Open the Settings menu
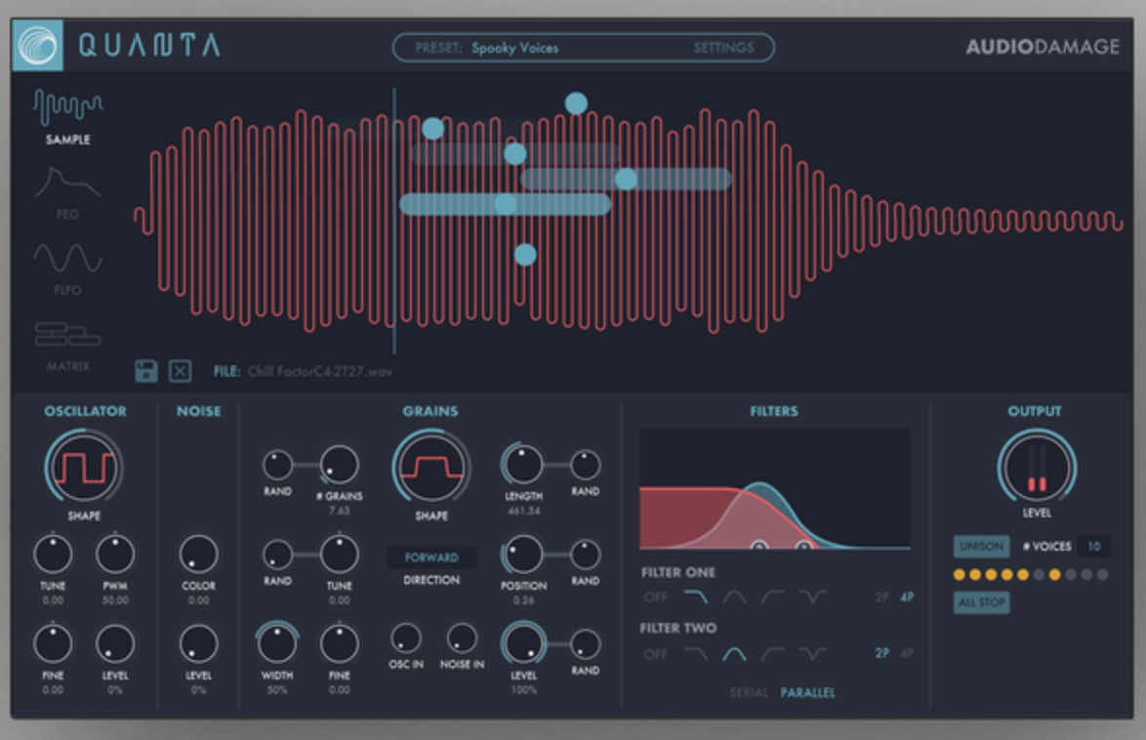This screenshot has height=740, width=1146. (723, 48)
